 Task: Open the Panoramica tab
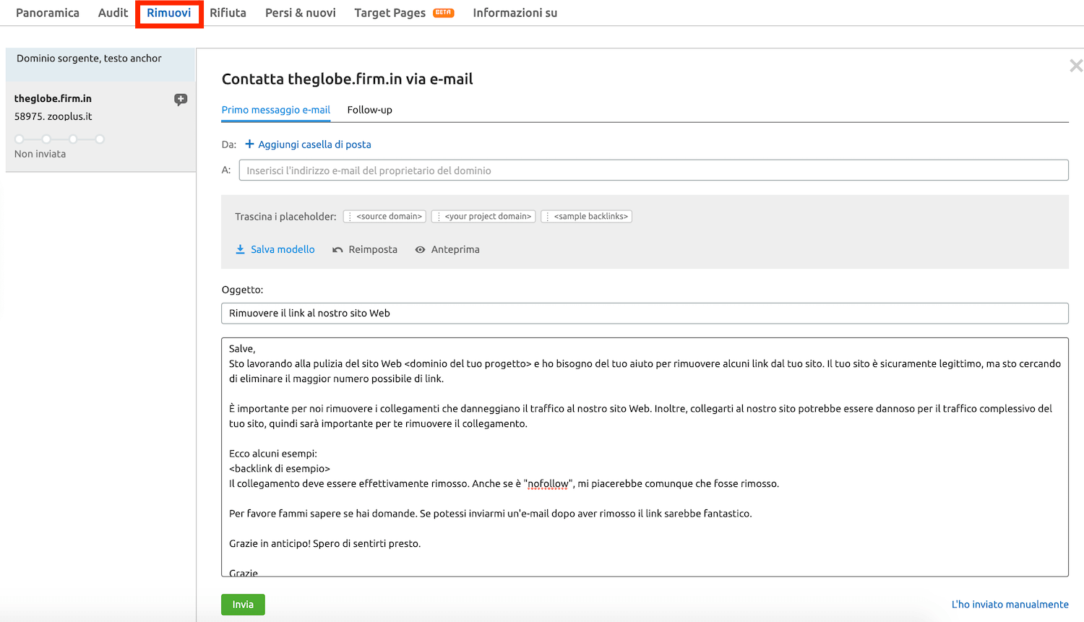coord(48,13)
